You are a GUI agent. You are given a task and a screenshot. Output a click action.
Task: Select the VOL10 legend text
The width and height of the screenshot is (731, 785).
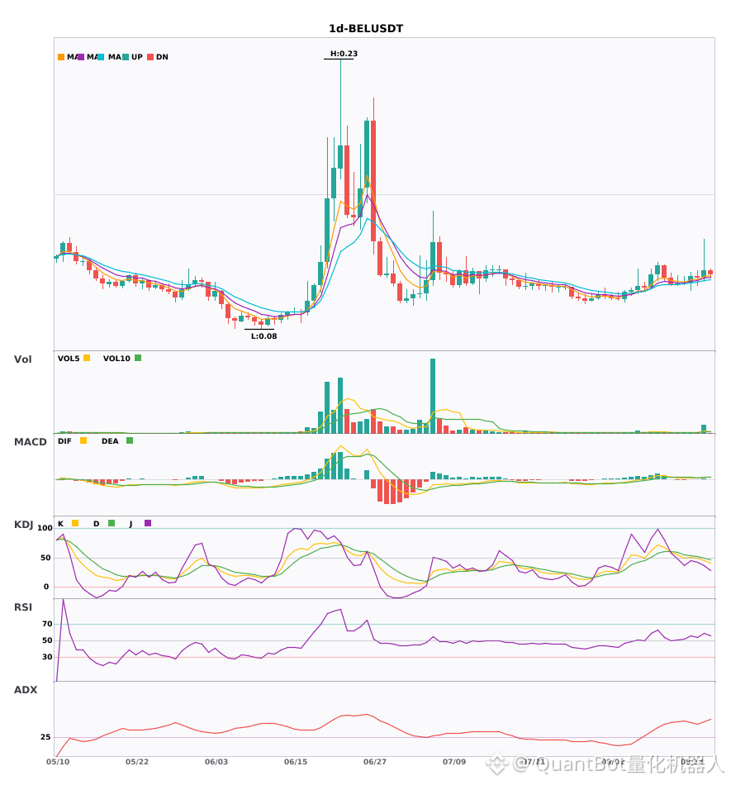(x=116, y=359)
